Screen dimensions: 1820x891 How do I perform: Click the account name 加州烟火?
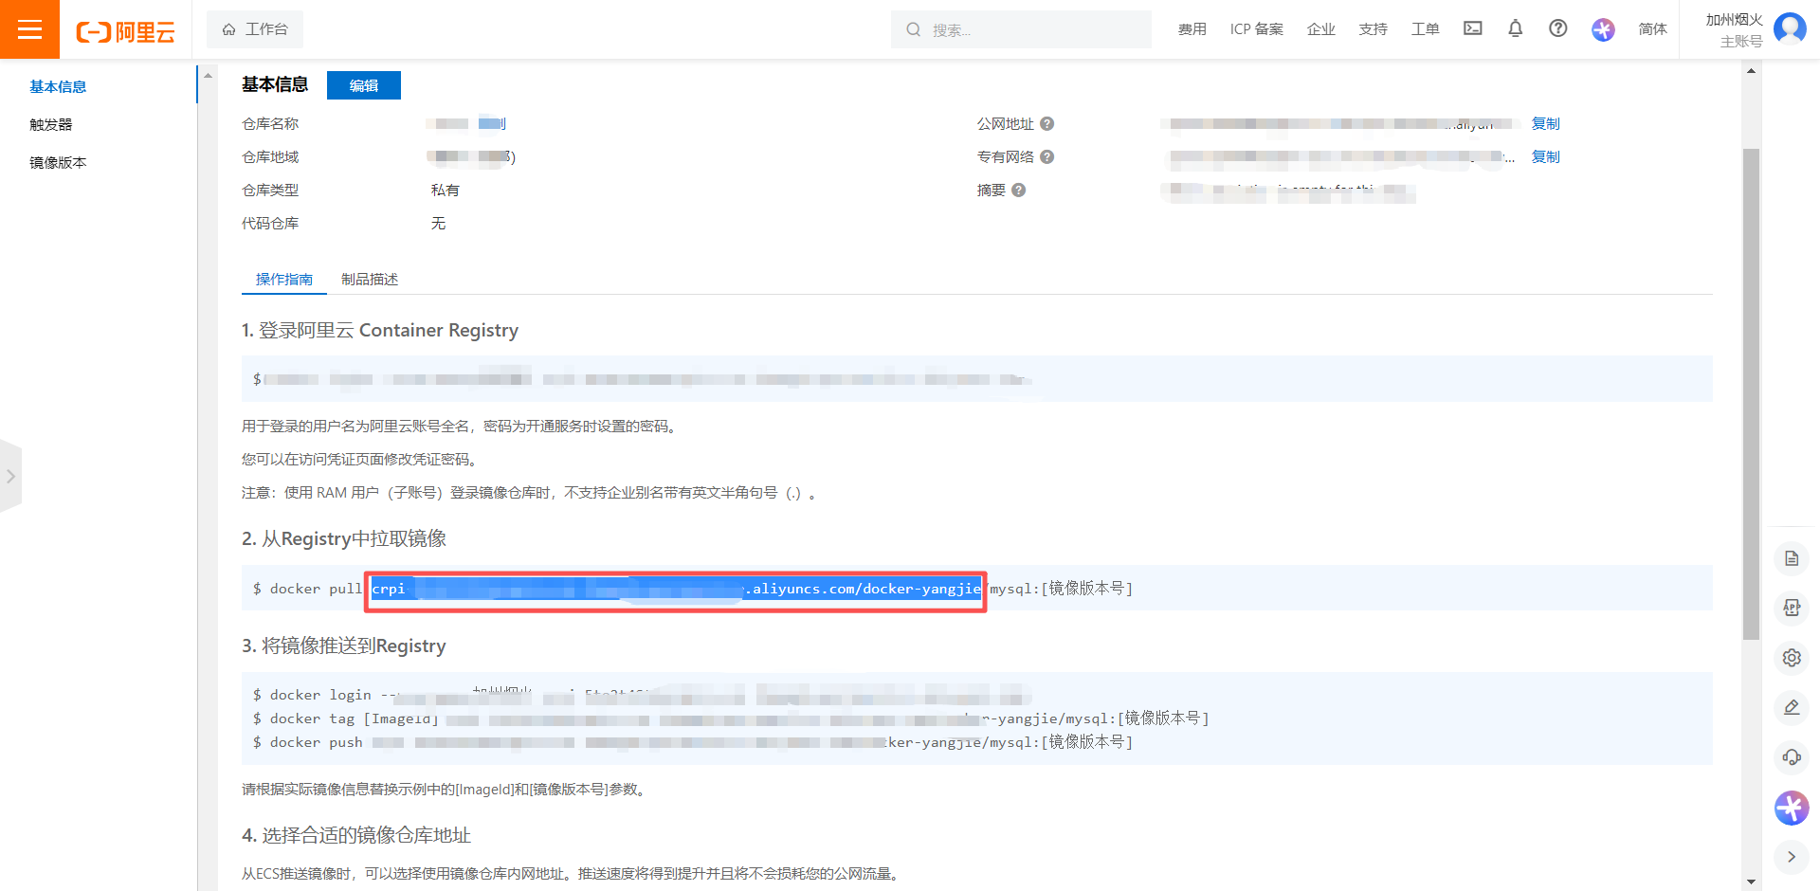point(1734,20)
